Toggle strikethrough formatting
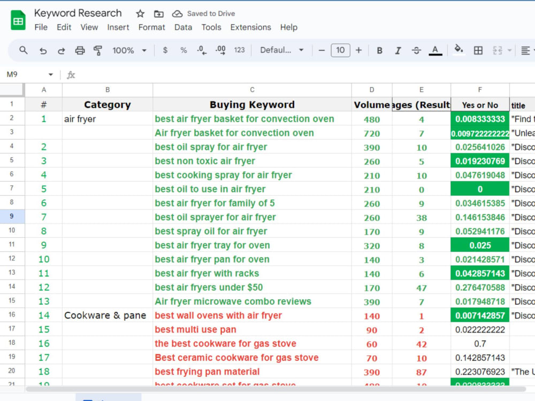Image resolution: width=535 pixels, height=401 pixels. [x=416, y=50]
